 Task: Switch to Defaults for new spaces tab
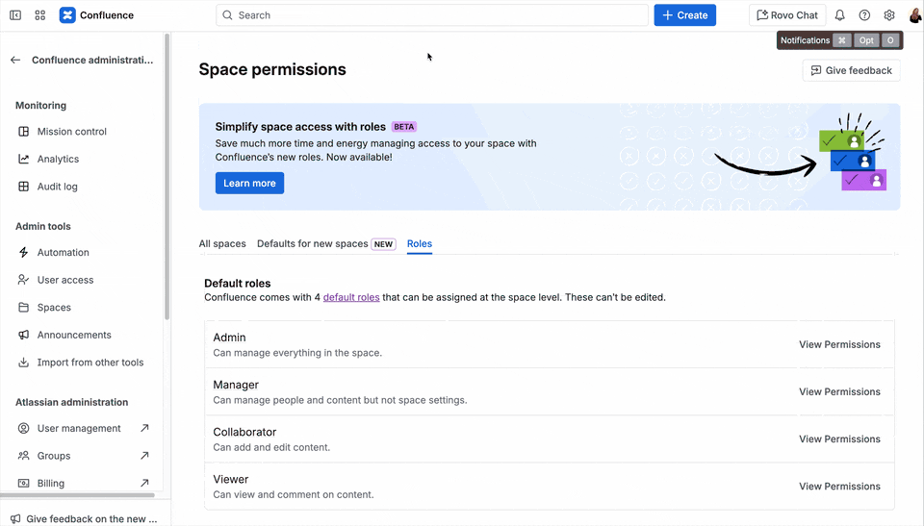click(313, 244)
